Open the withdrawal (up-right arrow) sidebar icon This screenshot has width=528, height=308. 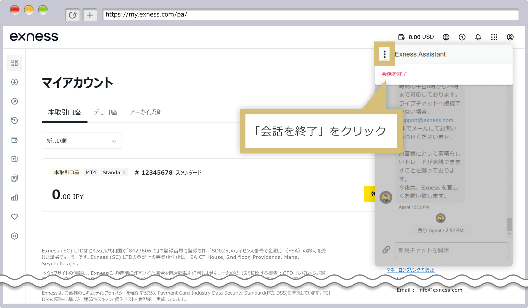pyautogui.click(x=14, y=101)
